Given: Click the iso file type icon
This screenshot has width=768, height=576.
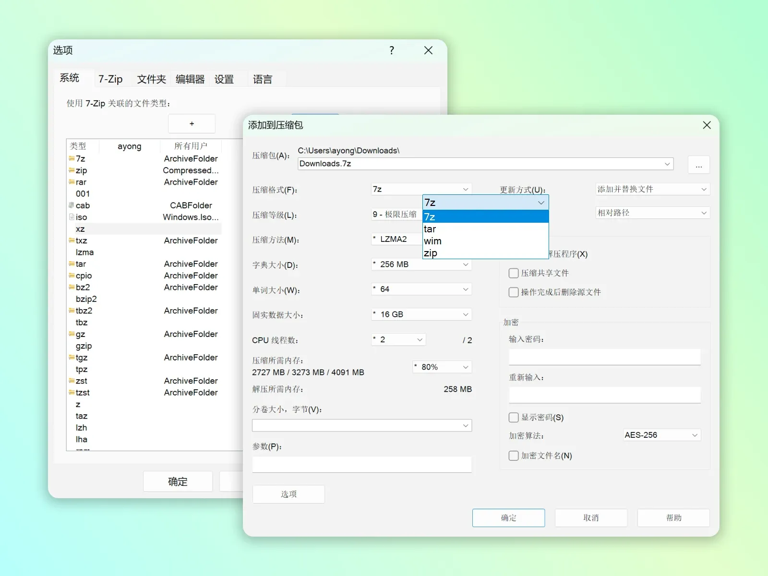Looking at the screenshot, I should (x=72, y=217).
